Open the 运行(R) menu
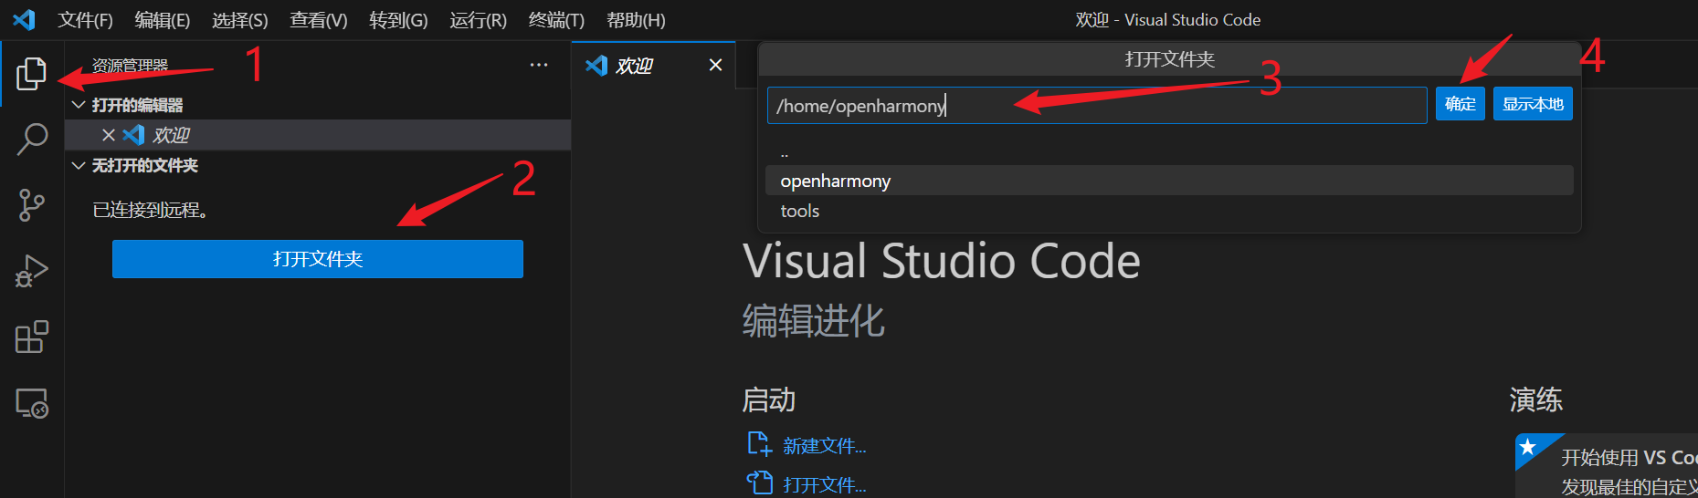This screenshot has height=498, width=1698. [x=478, y=20]
